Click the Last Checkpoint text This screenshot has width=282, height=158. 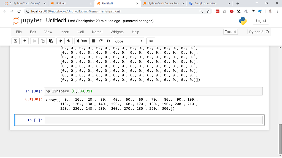[94, 21]
